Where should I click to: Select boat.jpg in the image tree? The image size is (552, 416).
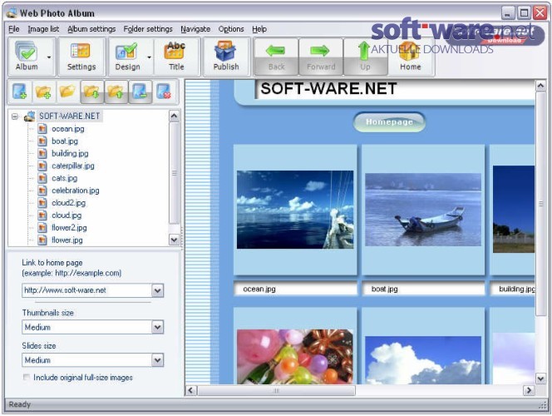[65, 141]
